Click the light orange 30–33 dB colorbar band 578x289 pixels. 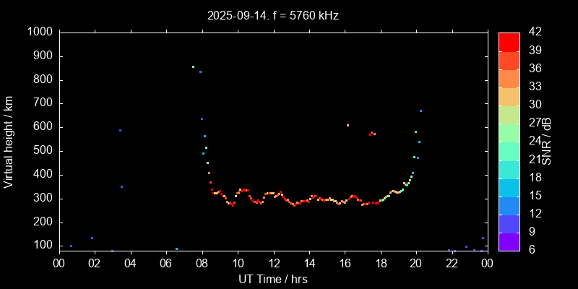click(x=509, y=96)
